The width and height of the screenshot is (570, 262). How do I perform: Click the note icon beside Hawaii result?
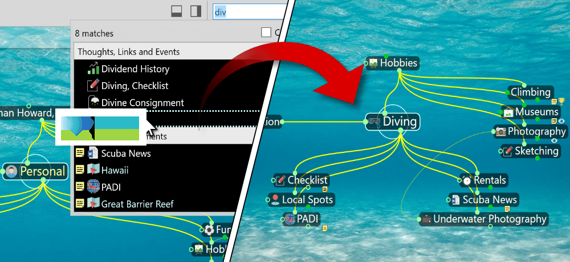(x=80, y=170)
